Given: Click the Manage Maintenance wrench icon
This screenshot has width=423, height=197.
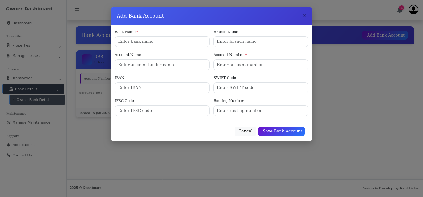Looking at the screenshot, I should point(9,122).
